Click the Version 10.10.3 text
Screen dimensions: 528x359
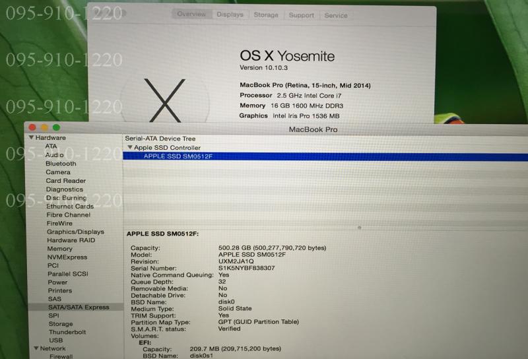[263, 68]
